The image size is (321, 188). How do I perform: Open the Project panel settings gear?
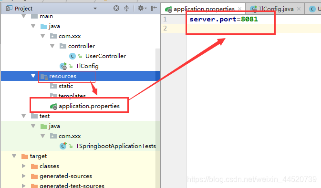click(142, 8)
